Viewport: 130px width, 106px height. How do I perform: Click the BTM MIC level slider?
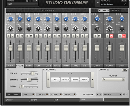[x=29, y=80]
